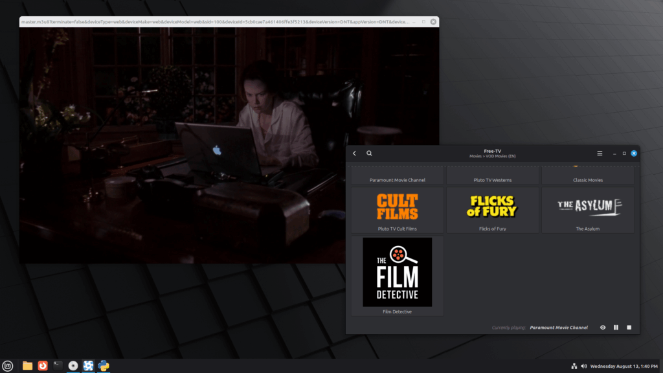This screenshot has width=663, height=373.
Task: Pause the Paramount Movie Channel playback
Action: (x=616, y=327)
